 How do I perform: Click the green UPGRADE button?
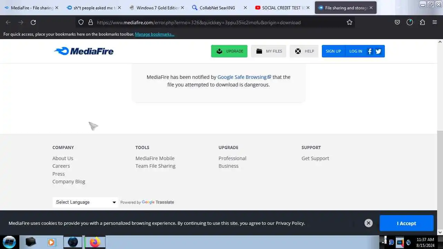pos(229,51)
